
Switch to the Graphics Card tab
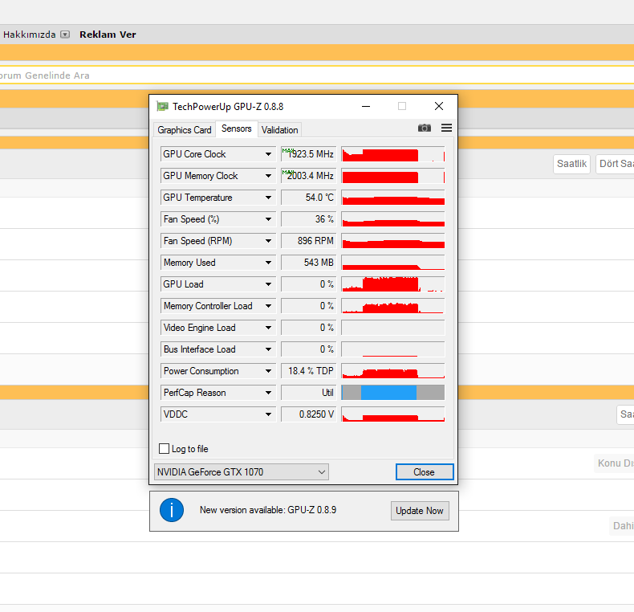(185, 130)
